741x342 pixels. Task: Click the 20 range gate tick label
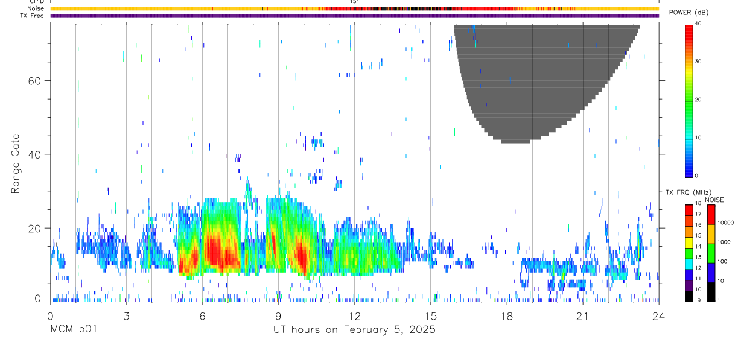[x=35, y=228]
